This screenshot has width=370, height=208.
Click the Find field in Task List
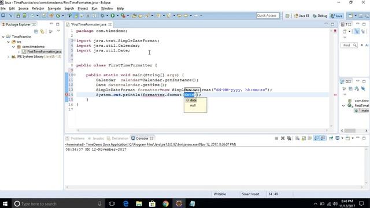[349, 45]
